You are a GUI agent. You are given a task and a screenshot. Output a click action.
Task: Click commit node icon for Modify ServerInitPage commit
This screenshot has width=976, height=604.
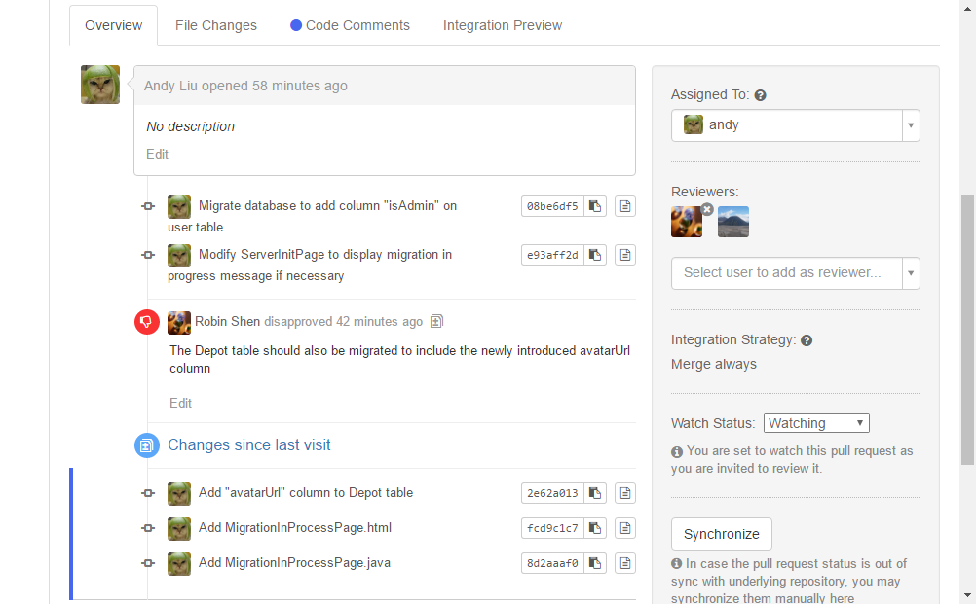point(147,255)
